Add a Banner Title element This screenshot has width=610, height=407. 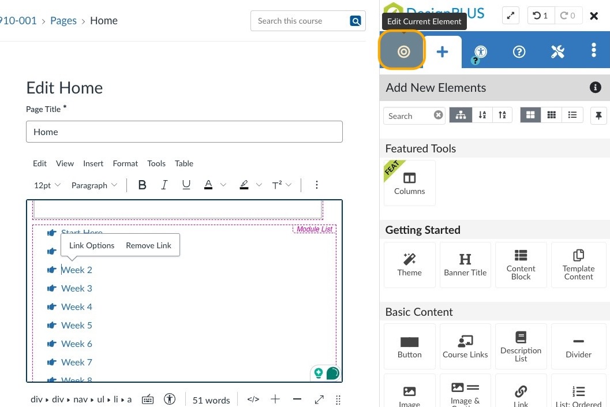pyautogui.click(x=465, y=264)
